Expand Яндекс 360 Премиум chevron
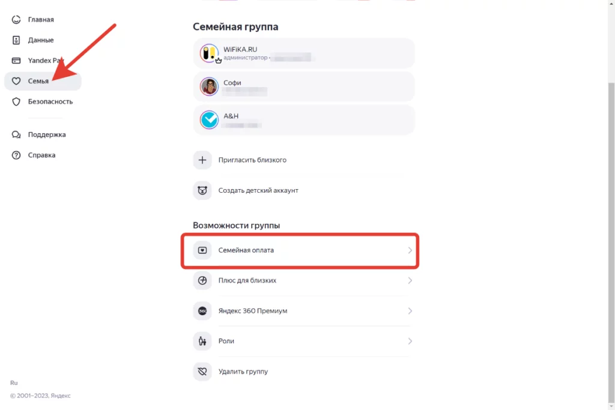 [x=410, y=311]
